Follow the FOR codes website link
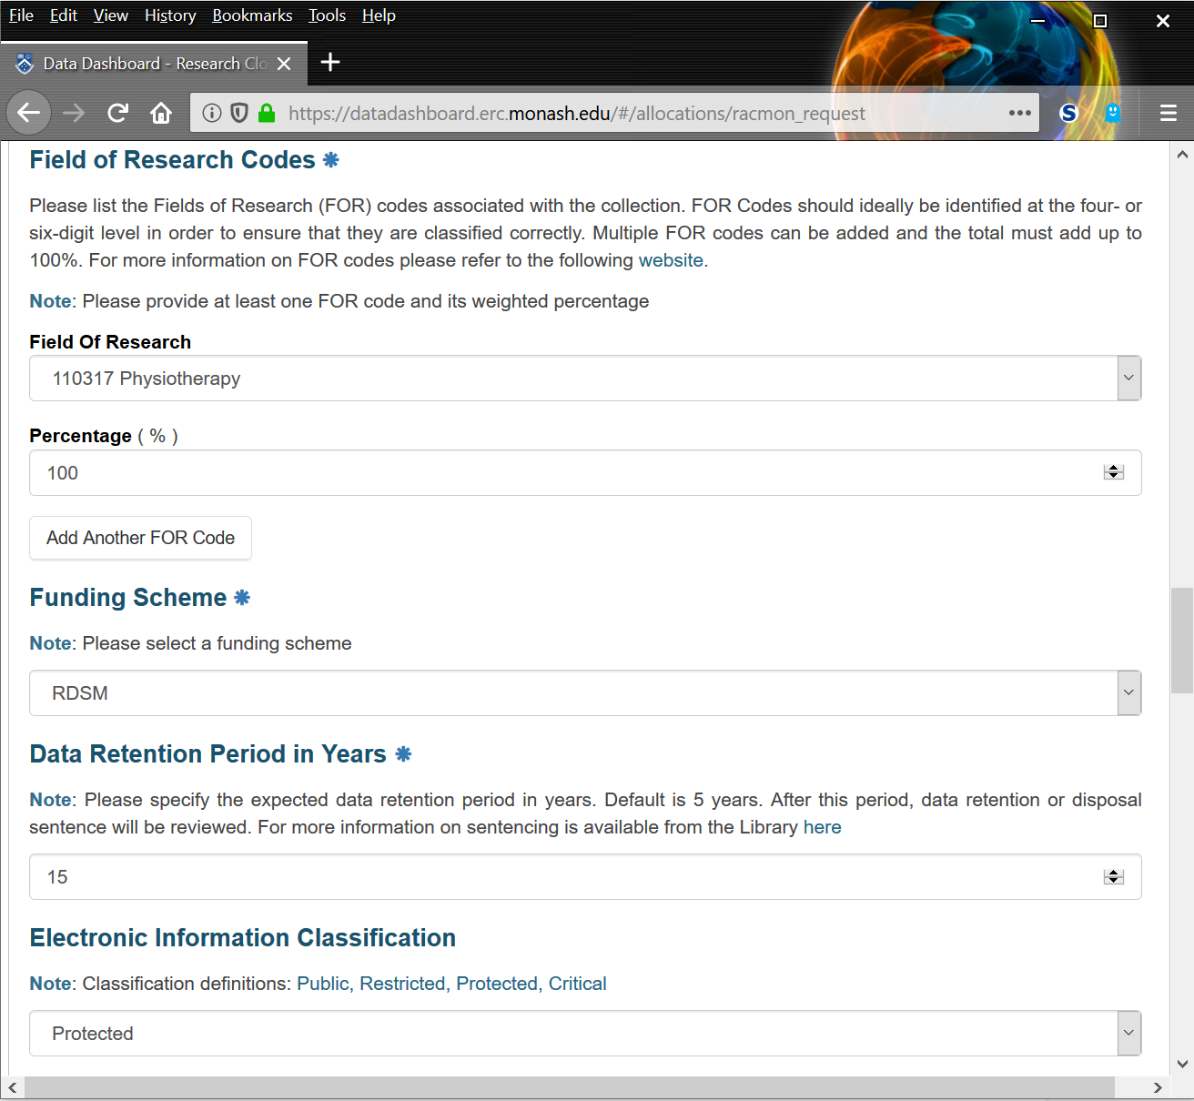 671,260
